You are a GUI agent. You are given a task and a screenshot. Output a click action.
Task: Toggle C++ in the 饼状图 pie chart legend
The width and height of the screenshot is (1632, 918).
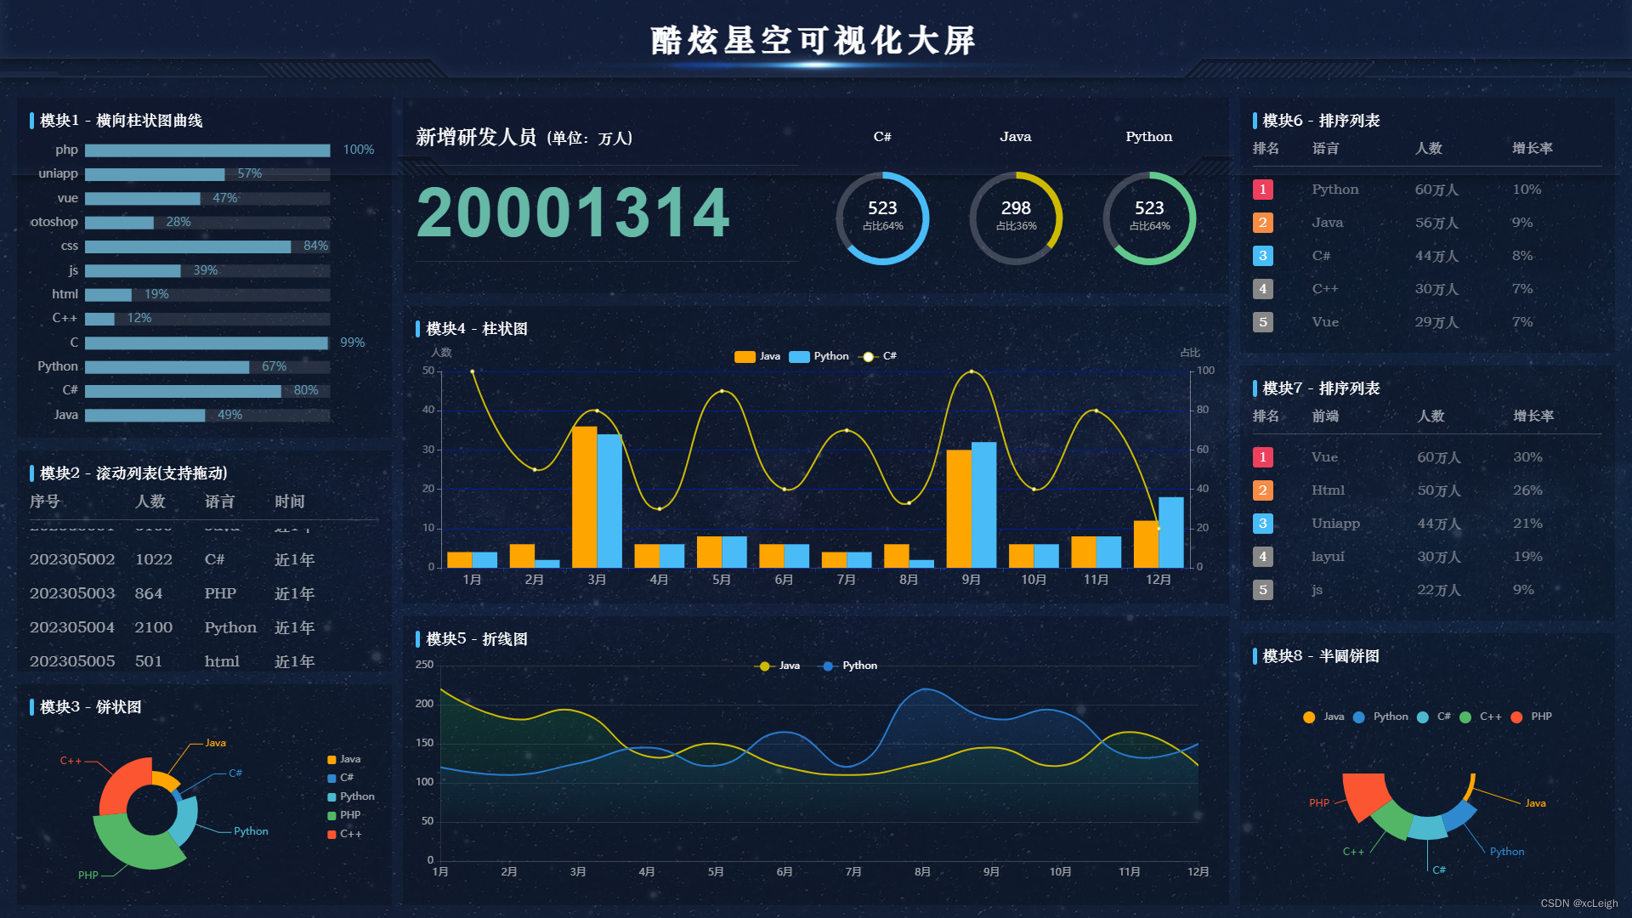pyautogui.click(x=345, y=834)
